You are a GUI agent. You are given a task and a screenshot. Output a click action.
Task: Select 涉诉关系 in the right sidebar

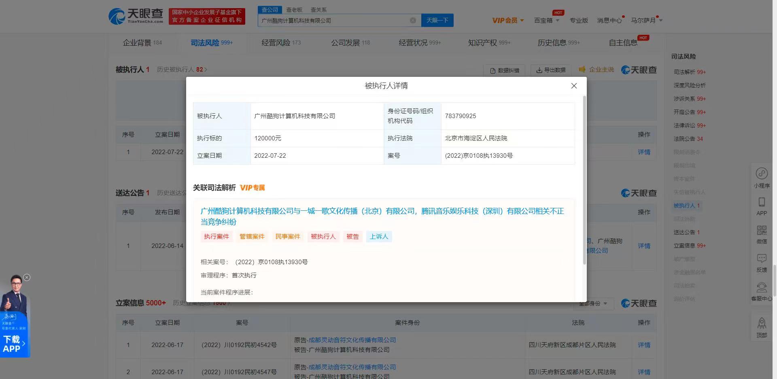click(x=690, y=99)
